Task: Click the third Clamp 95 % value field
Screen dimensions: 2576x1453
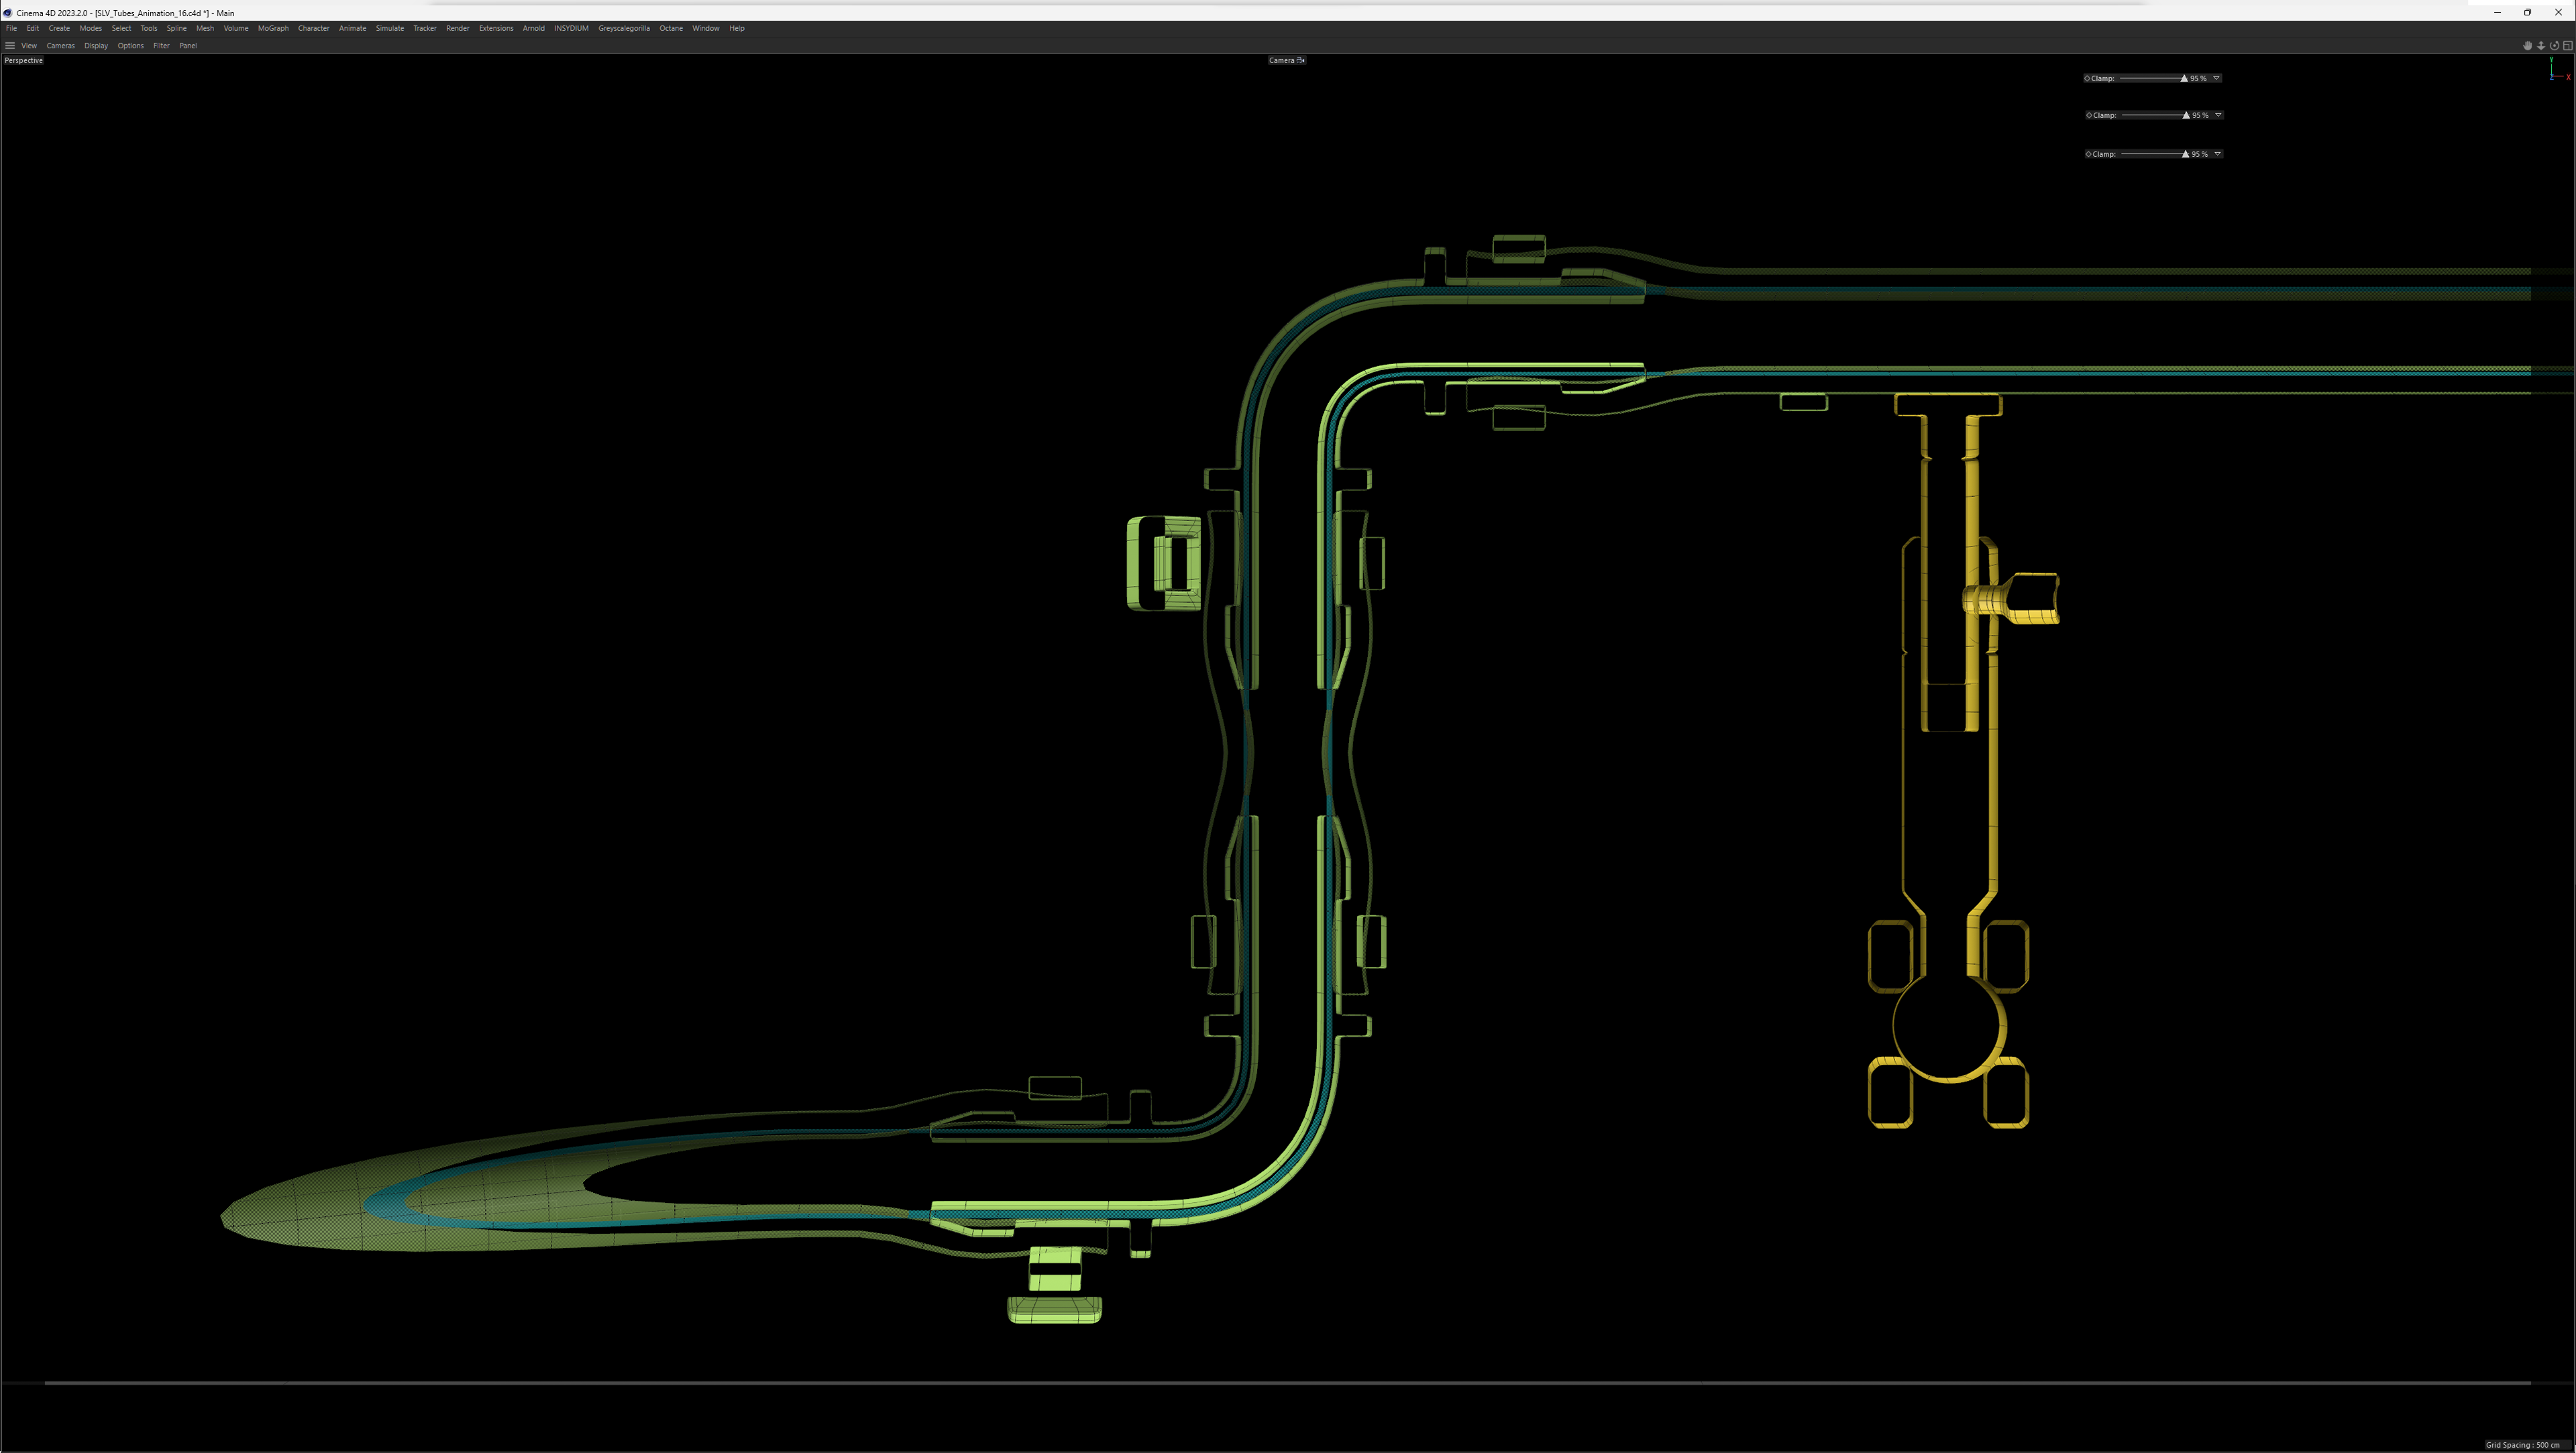Action: click(x=2199, y=154)
